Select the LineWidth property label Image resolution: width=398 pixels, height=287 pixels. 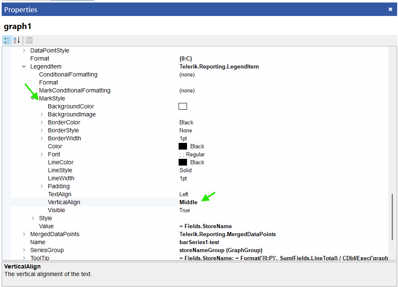[x=61, y=179]
